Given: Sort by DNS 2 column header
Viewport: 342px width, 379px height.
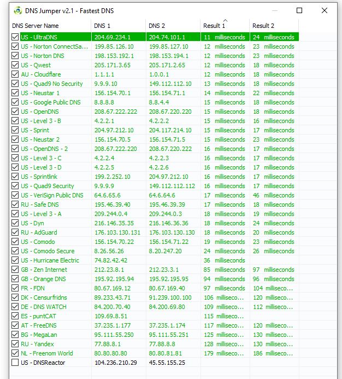Looking at the screenshot, I should pyautogui.click(x=173, y=26).
